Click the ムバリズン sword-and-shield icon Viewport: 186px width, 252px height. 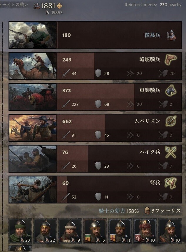coord(171,121)
